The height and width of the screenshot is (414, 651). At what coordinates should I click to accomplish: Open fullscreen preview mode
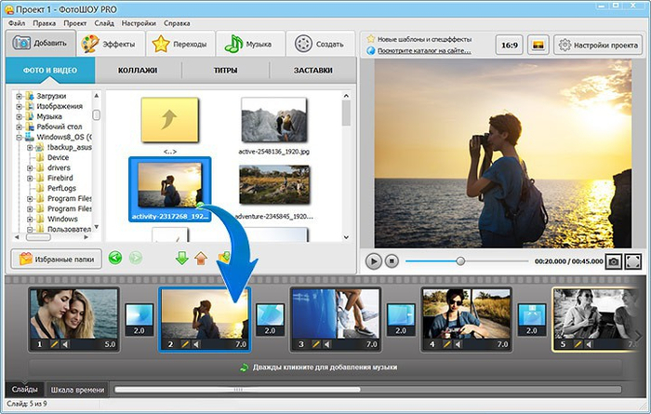633,262
